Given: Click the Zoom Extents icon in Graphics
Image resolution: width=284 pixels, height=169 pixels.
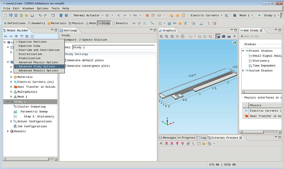Looking at the screenshot, I should click(x=183, y=36).
